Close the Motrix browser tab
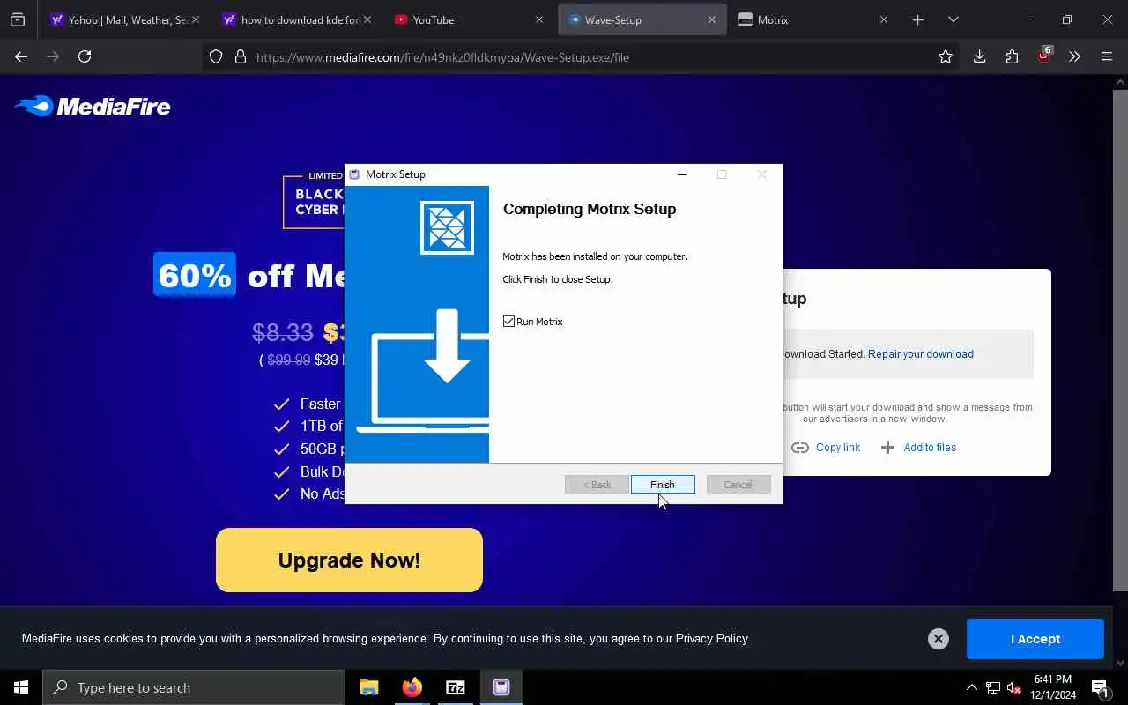 (x=884, y=19)
